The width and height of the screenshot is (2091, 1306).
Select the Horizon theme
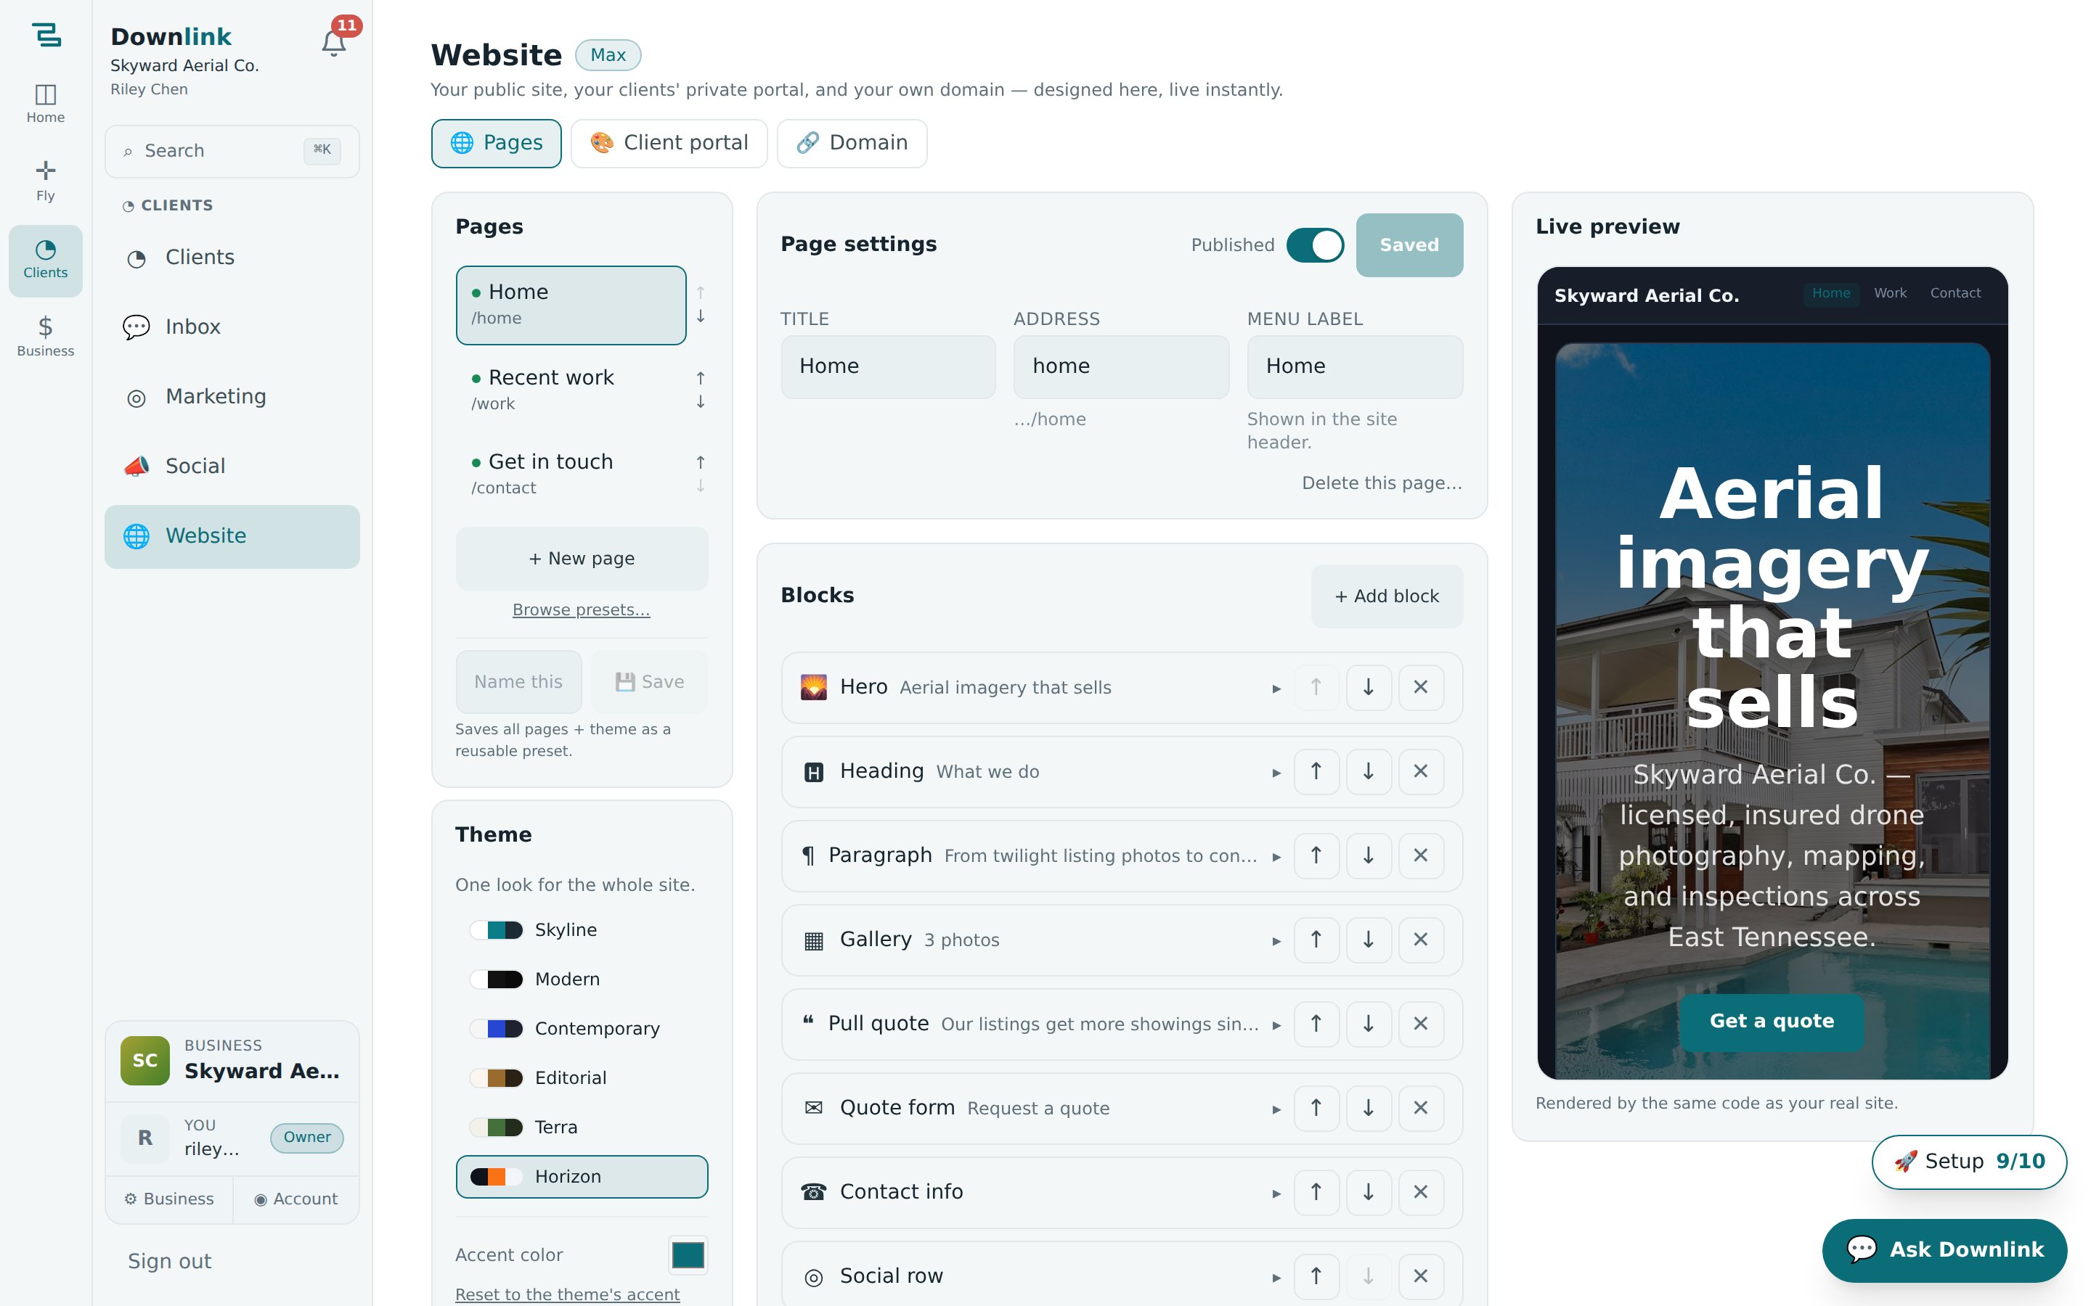pyautogui.click(x=582, y=1176)
